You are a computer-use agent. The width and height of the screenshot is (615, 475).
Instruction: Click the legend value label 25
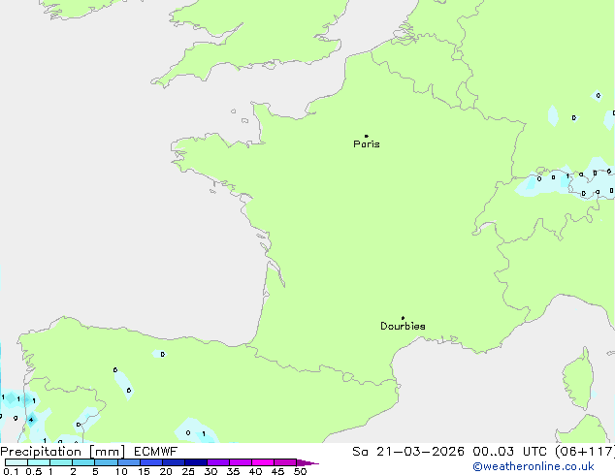(x=188, y=471)
